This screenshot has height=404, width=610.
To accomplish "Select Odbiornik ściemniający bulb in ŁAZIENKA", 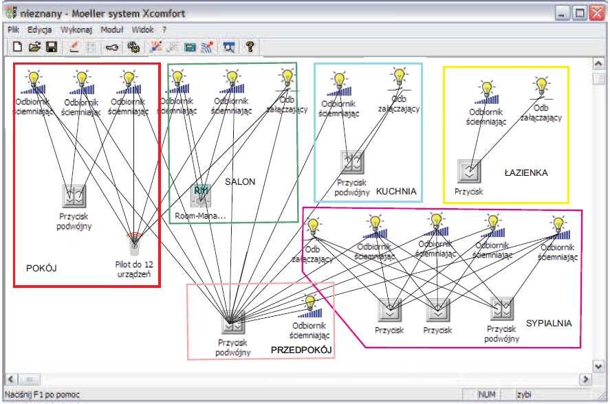I will pyautogui.click(x=487, y=93).
